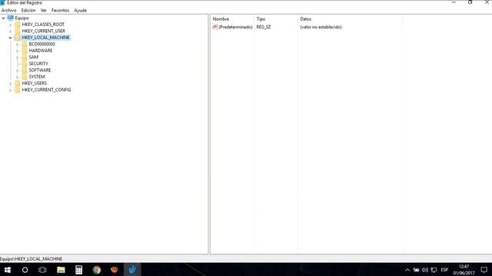Expand the HARDWARE key chevron

[17, 51]
